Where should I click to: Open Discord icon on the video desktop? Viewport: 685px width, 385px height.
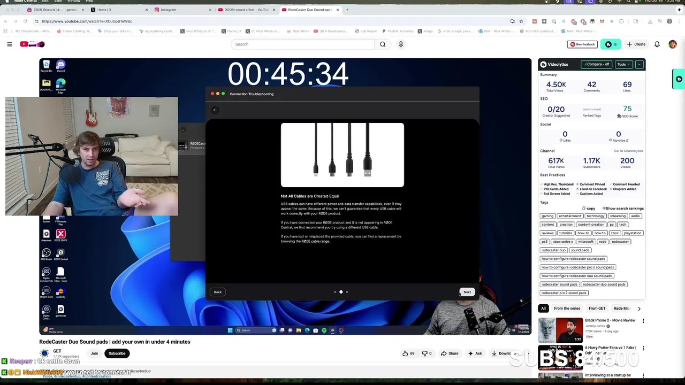tap(60, 66)
